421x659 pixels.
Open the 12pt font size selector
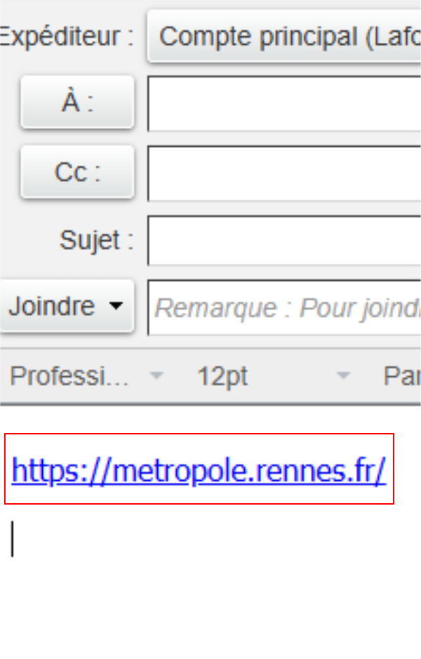(x=273, y=375)
